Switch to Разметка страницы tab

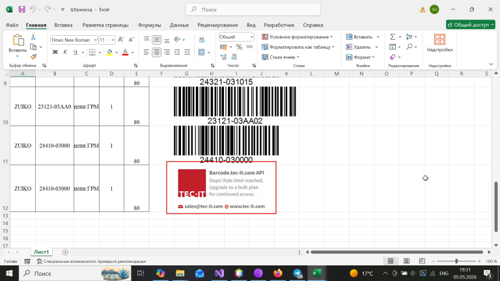105,25
